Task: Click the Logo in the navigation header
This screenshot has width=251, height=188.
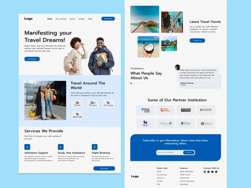Action: pos(28,19)
